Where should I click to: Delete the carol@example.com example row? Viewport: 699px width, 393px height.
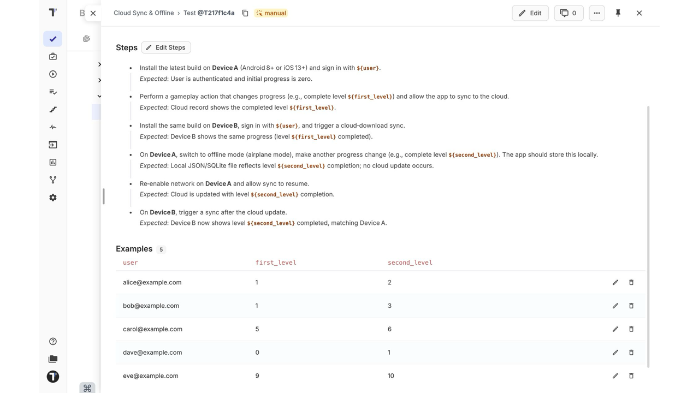[x=631, y=329]
